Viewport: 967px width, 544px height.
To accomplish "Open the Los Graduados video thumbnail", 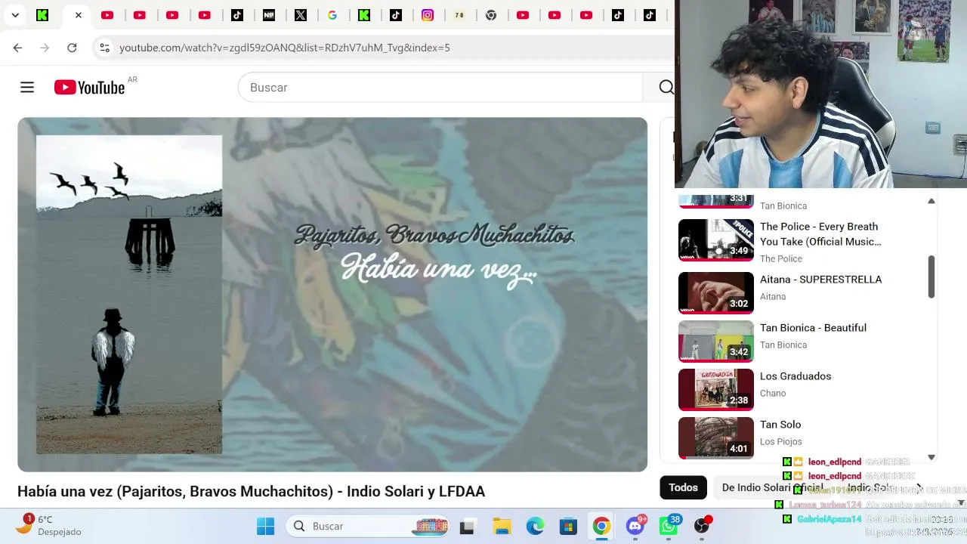I will (716, 389).
